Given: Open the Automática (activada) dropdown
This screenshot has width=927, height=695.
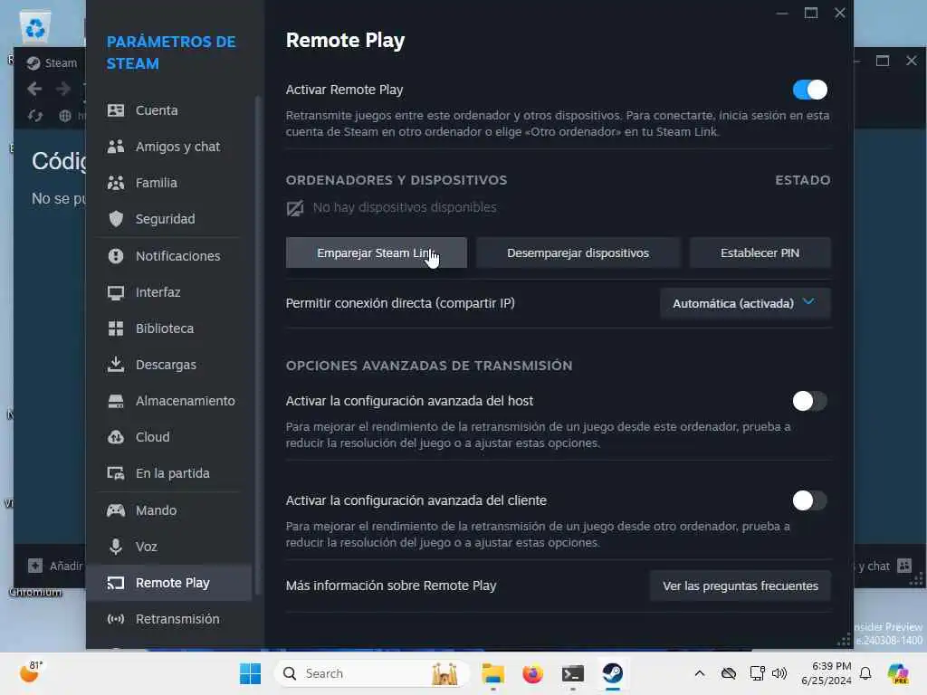Looking at the screenshot, I should (745, 303).
